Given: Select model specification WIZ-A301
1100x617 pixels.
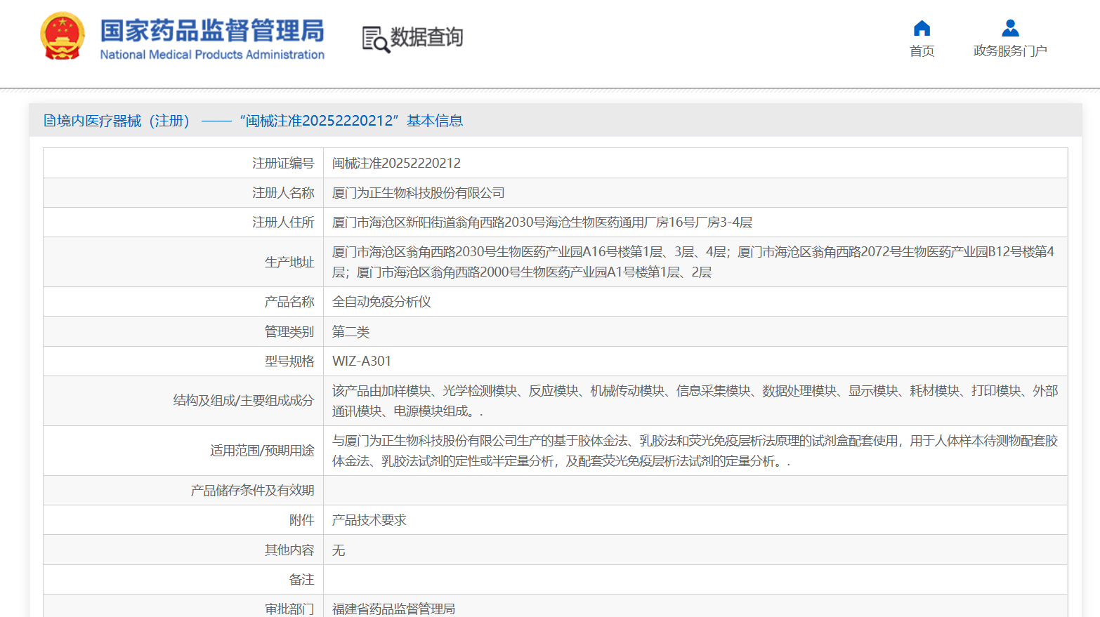Looking at the screenshot, I should coord(362,361).
